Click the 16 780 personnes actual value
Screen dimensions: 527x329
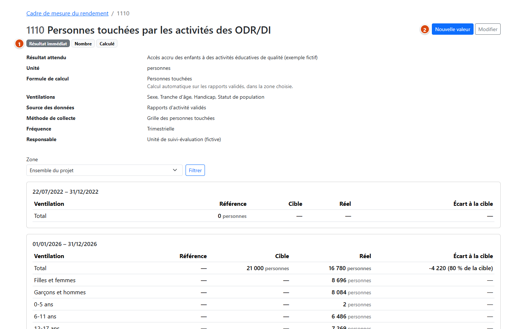350,268
